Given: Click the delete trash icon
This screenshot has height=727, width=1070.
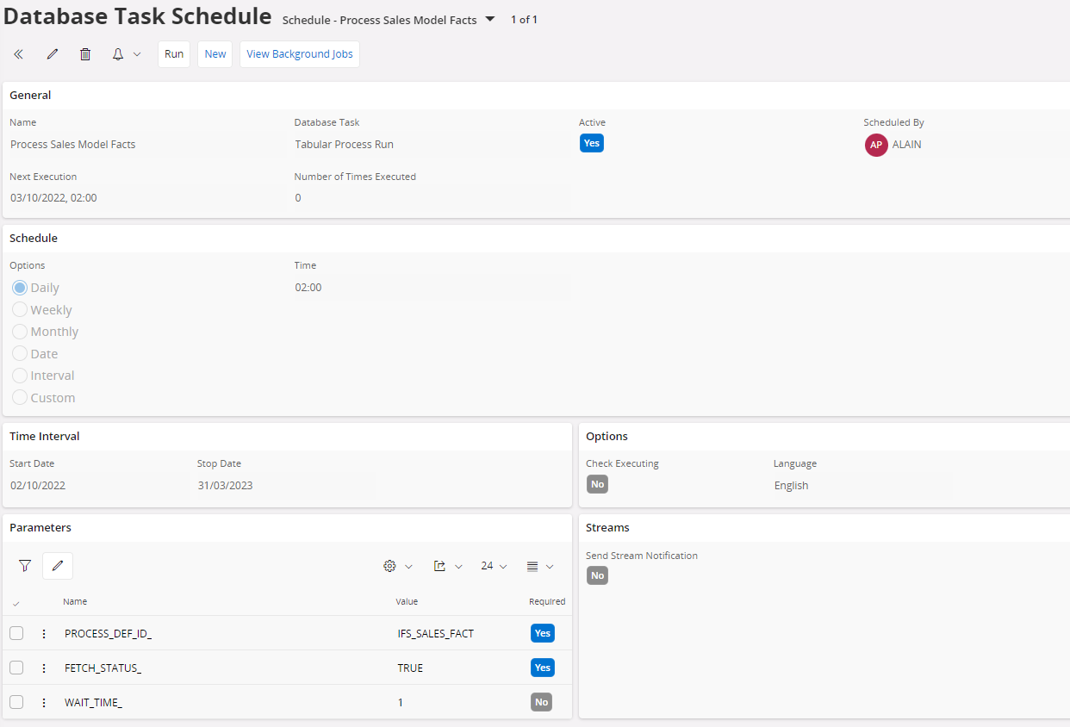Looking at the screenshot, I should (x=85, y=53).
